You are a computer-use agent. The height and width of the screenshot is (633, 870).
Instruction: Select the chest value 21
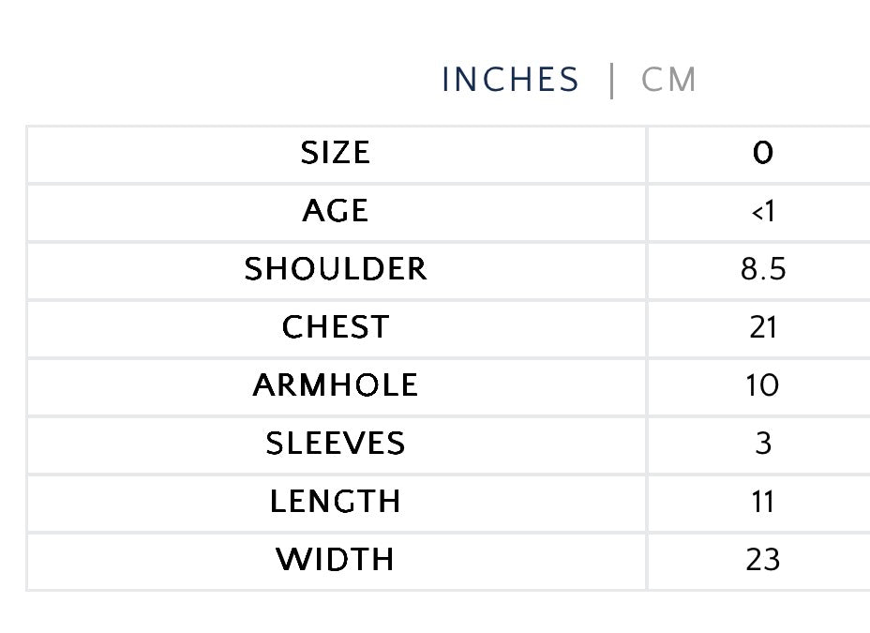click(x=762, y=327)
